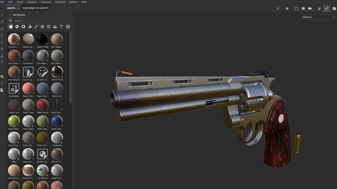This screenshot has width=337, height=189.
Task: Choose the Denim Rivet material
Action: [x=57, y=72]
